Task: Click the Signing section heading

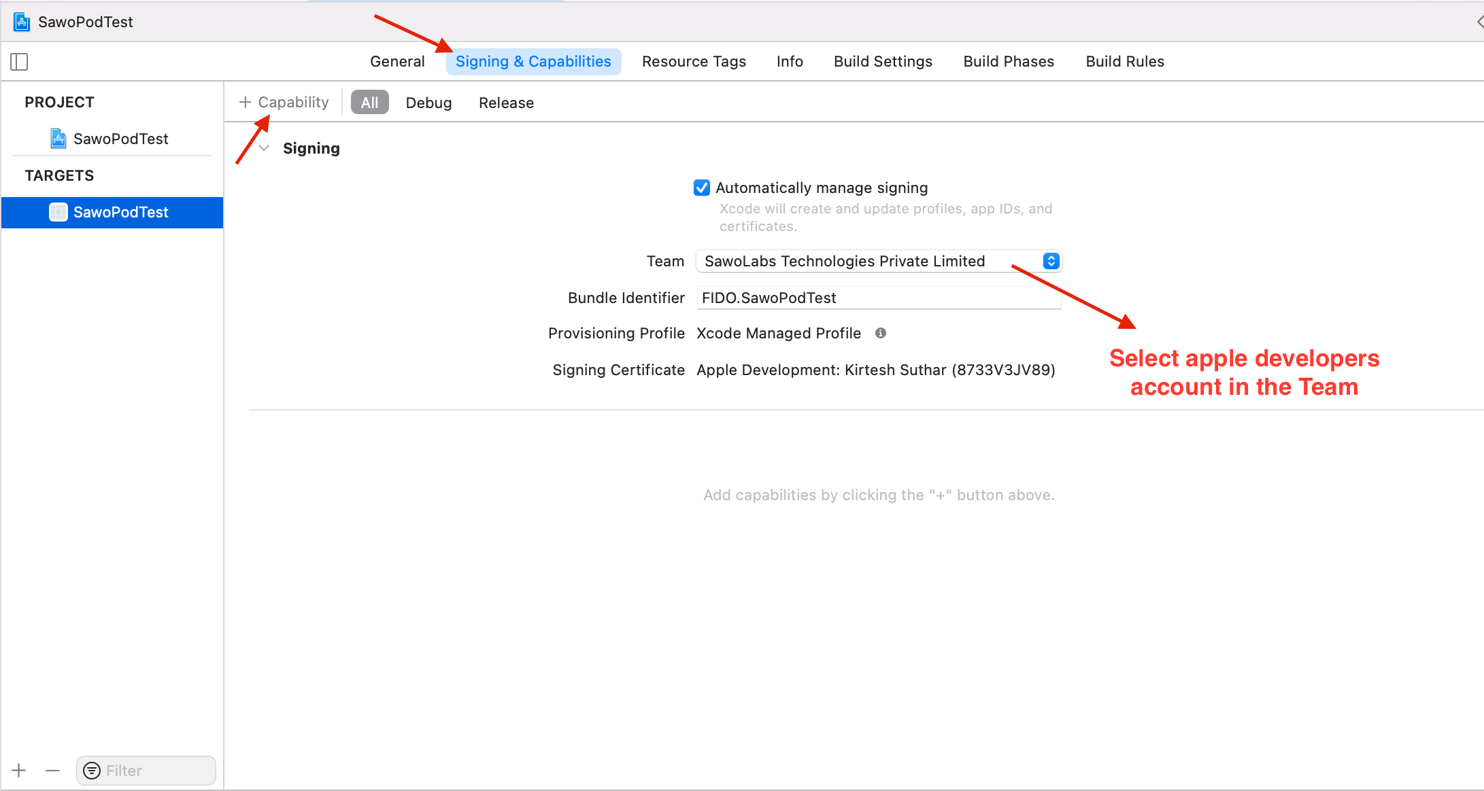Action: [311, 148]
